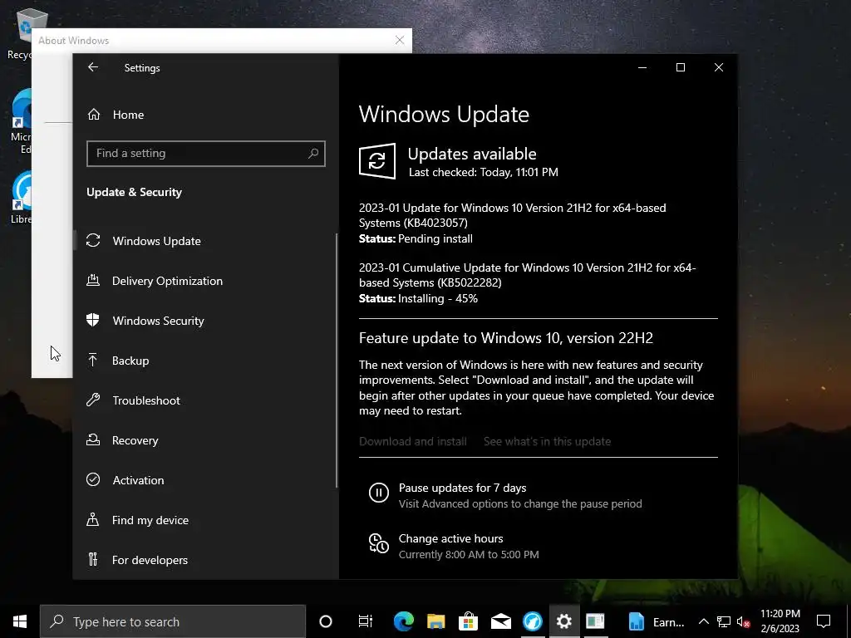Click the Home house icon

click(94, 114)
